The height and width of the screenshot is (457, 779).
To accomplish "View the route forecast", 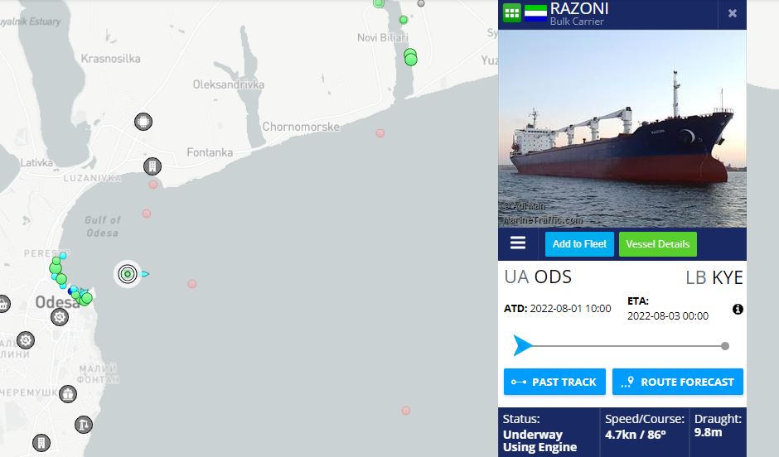I will (678, 382).
